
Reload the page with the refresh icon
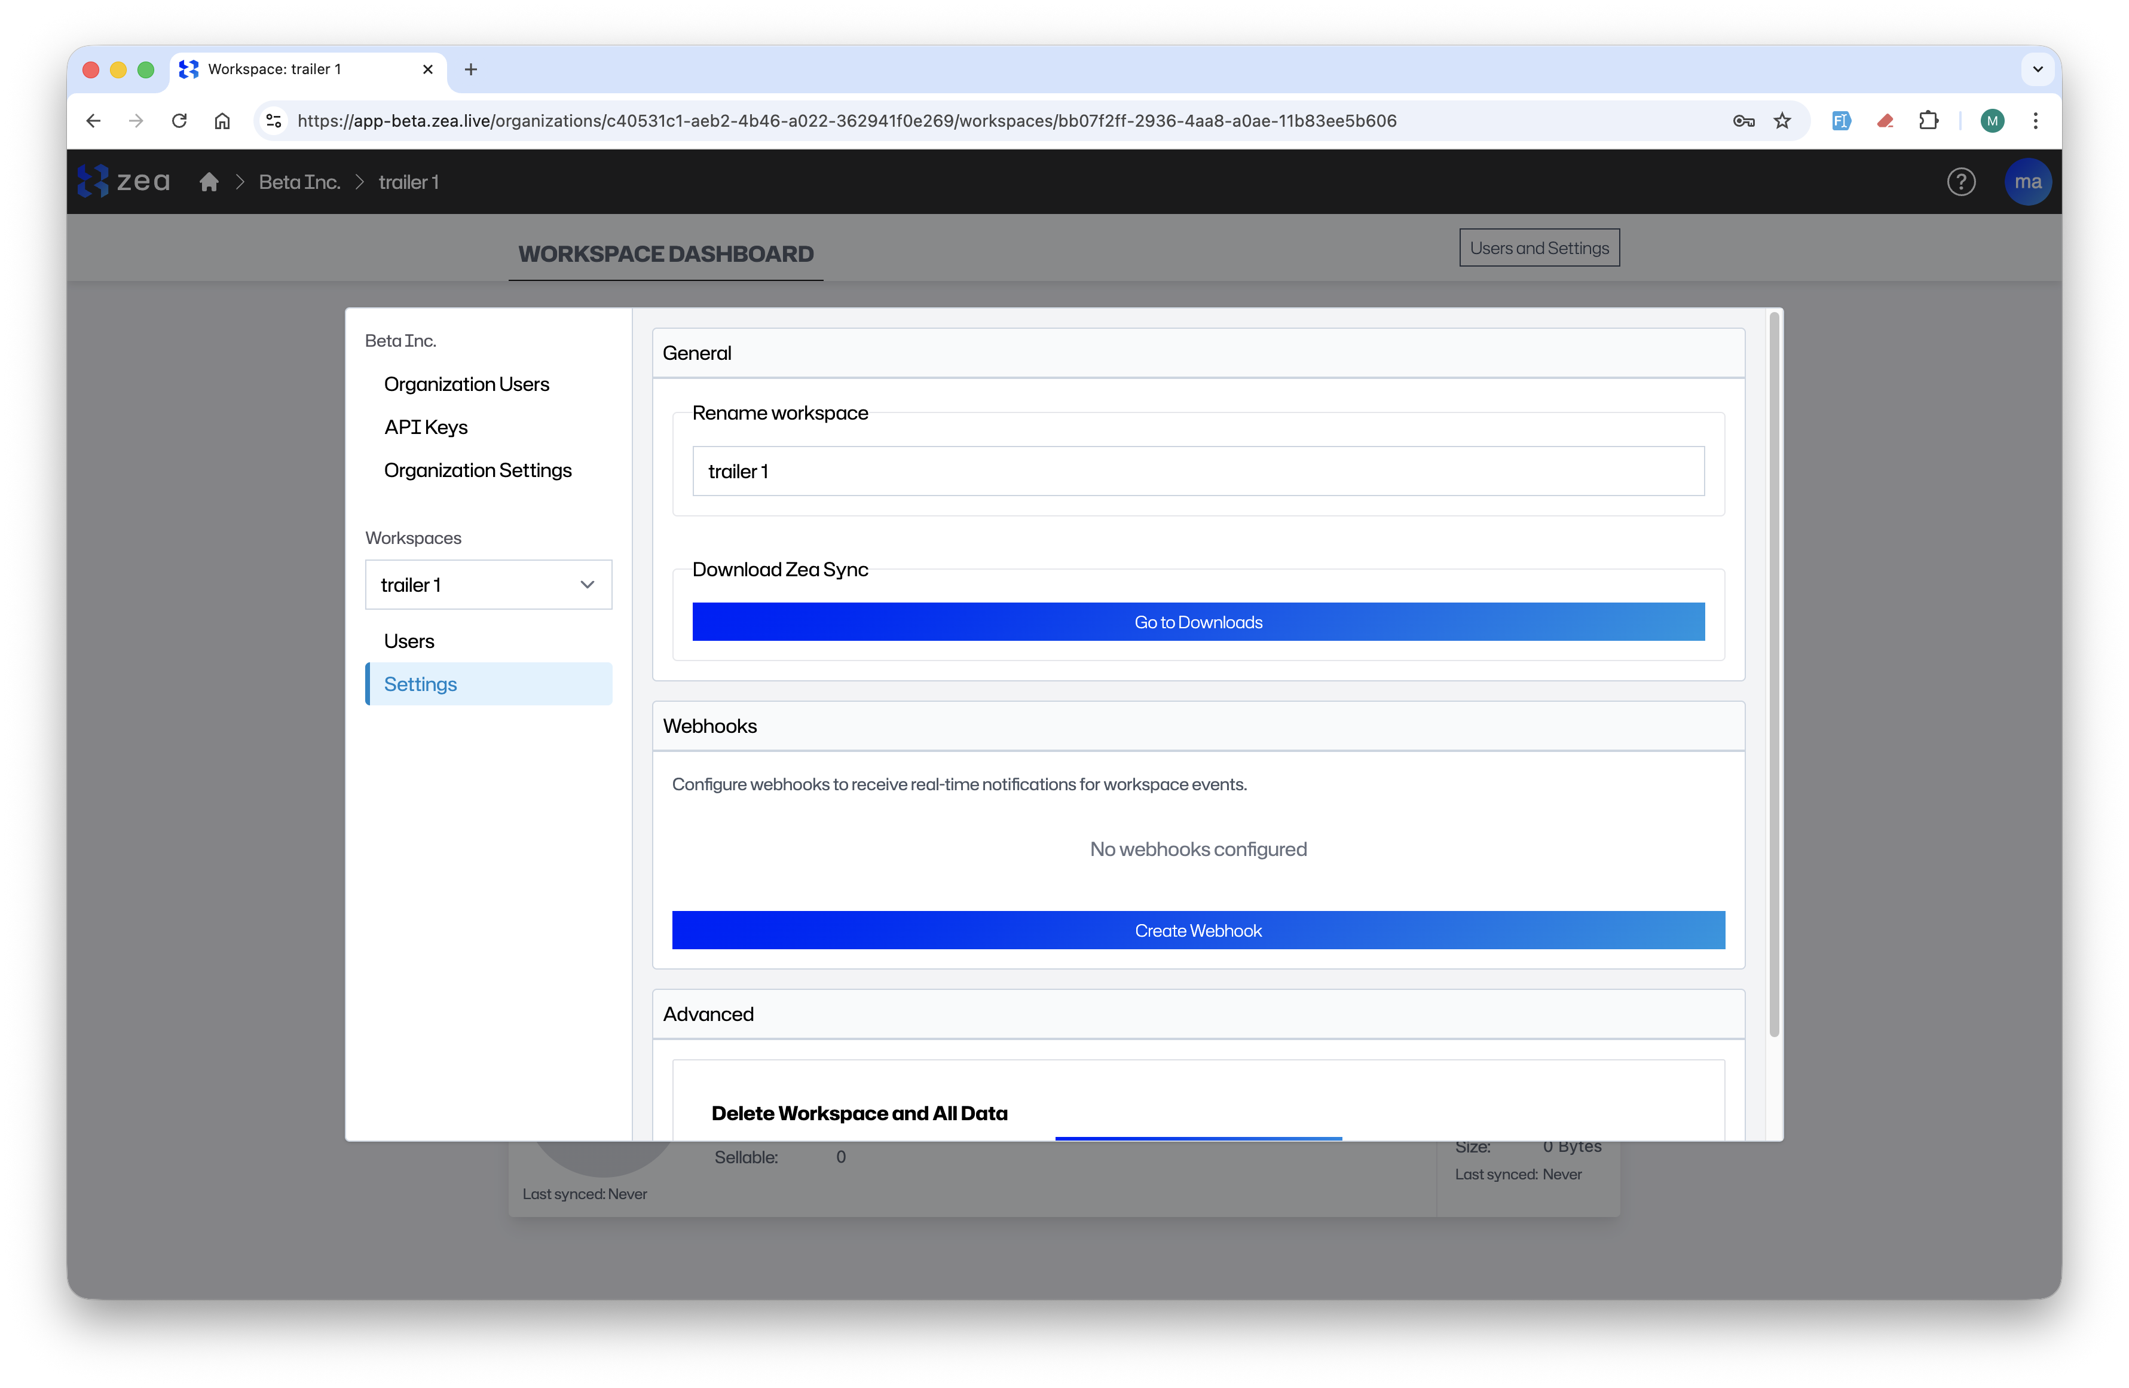[x=179, y=121]
